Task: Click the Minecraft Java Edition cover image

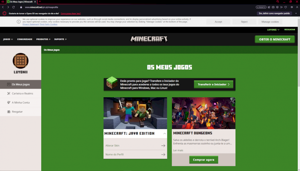Action: (135, 113)
